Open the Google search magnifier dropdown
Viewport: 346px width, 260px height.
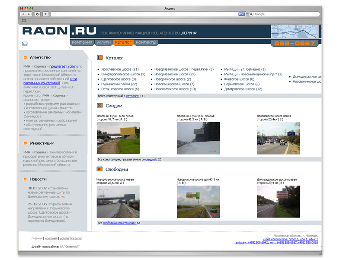(251, 14)
